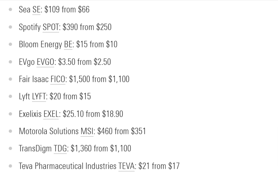Click the bullet point beside Bloom Energy

pos(11,45)
